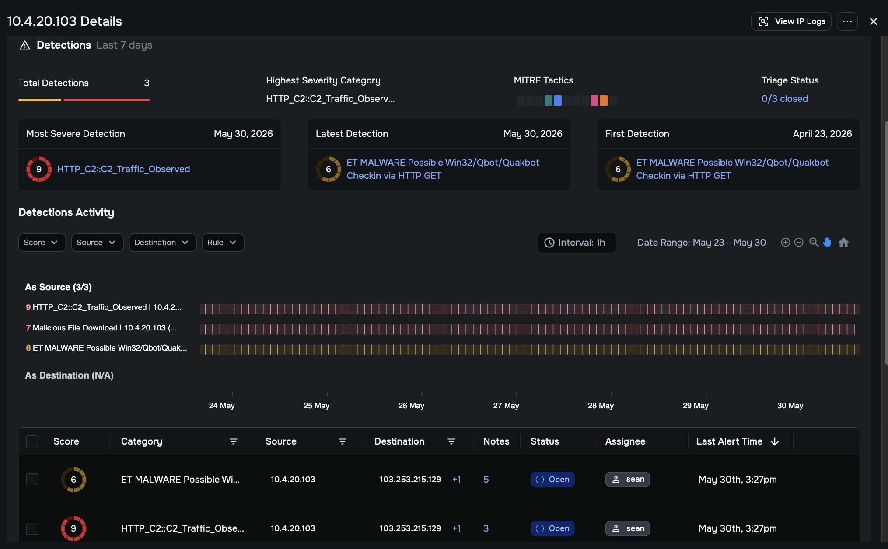Click the 27 May axis label
Image resolution: width=888 pixels, height=549 pixels.
coord(506,406)
